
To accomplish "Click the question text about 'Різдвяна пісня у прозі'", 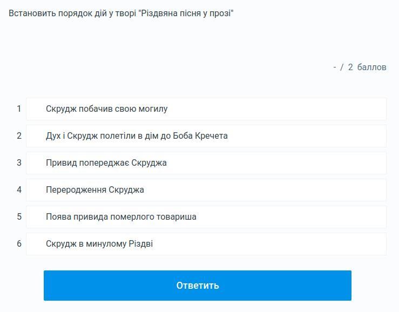I will (x=121, y=13).
